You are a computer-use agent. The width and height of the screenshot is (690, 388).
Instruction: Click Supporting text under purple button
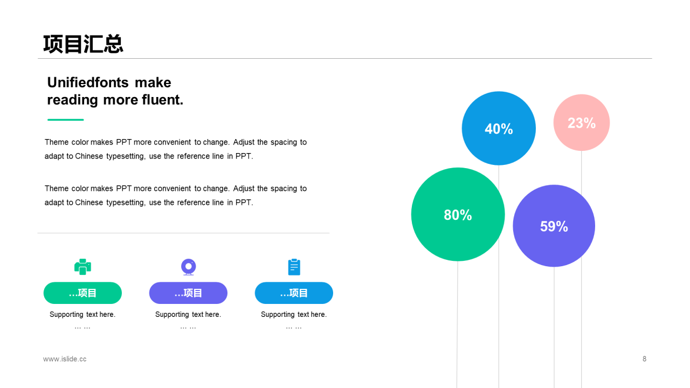coord(188,315)
